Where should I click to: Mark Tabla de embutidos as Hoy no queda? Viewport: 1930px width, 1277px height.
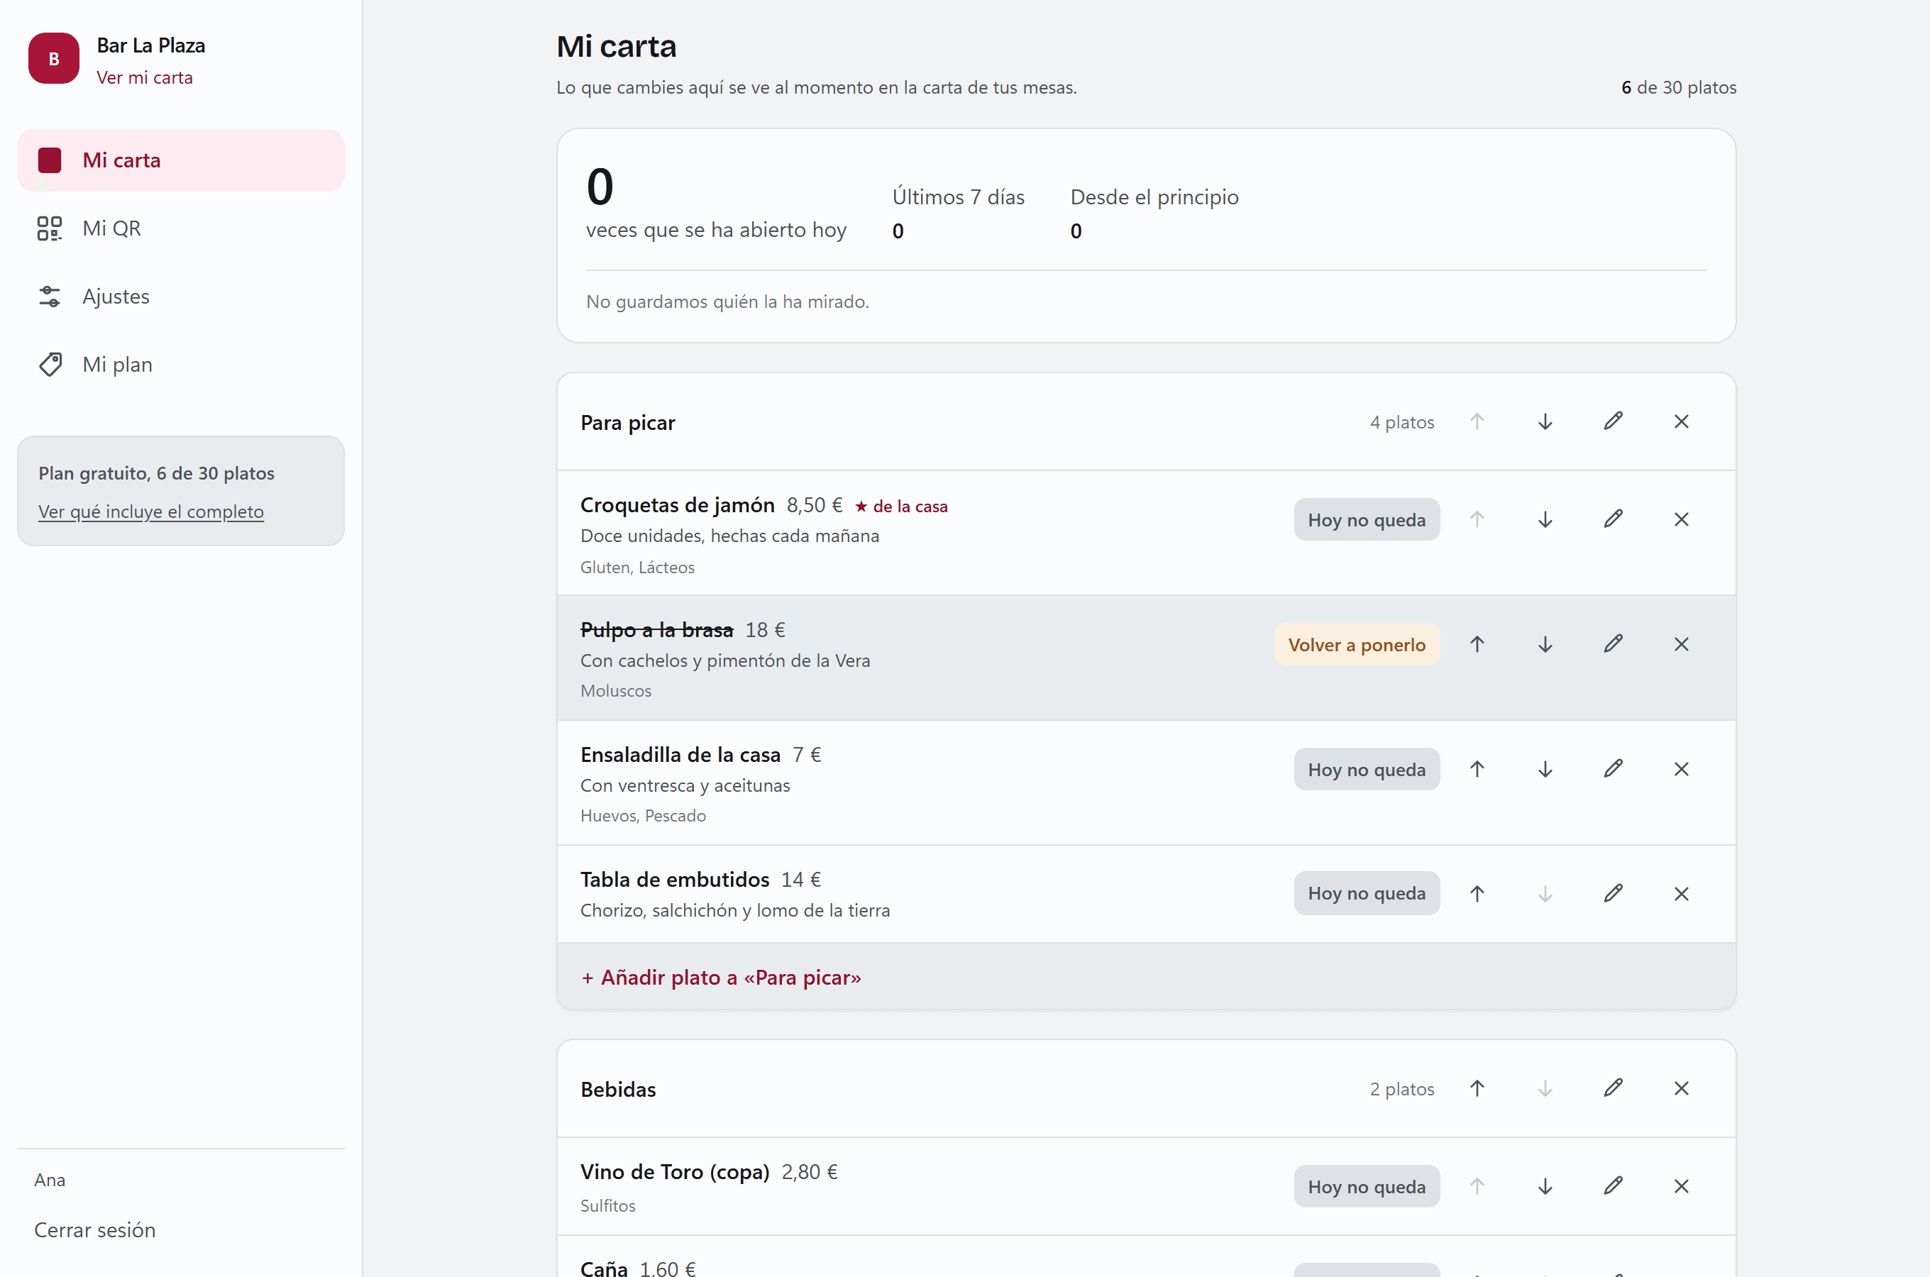tap(1367, 894)
